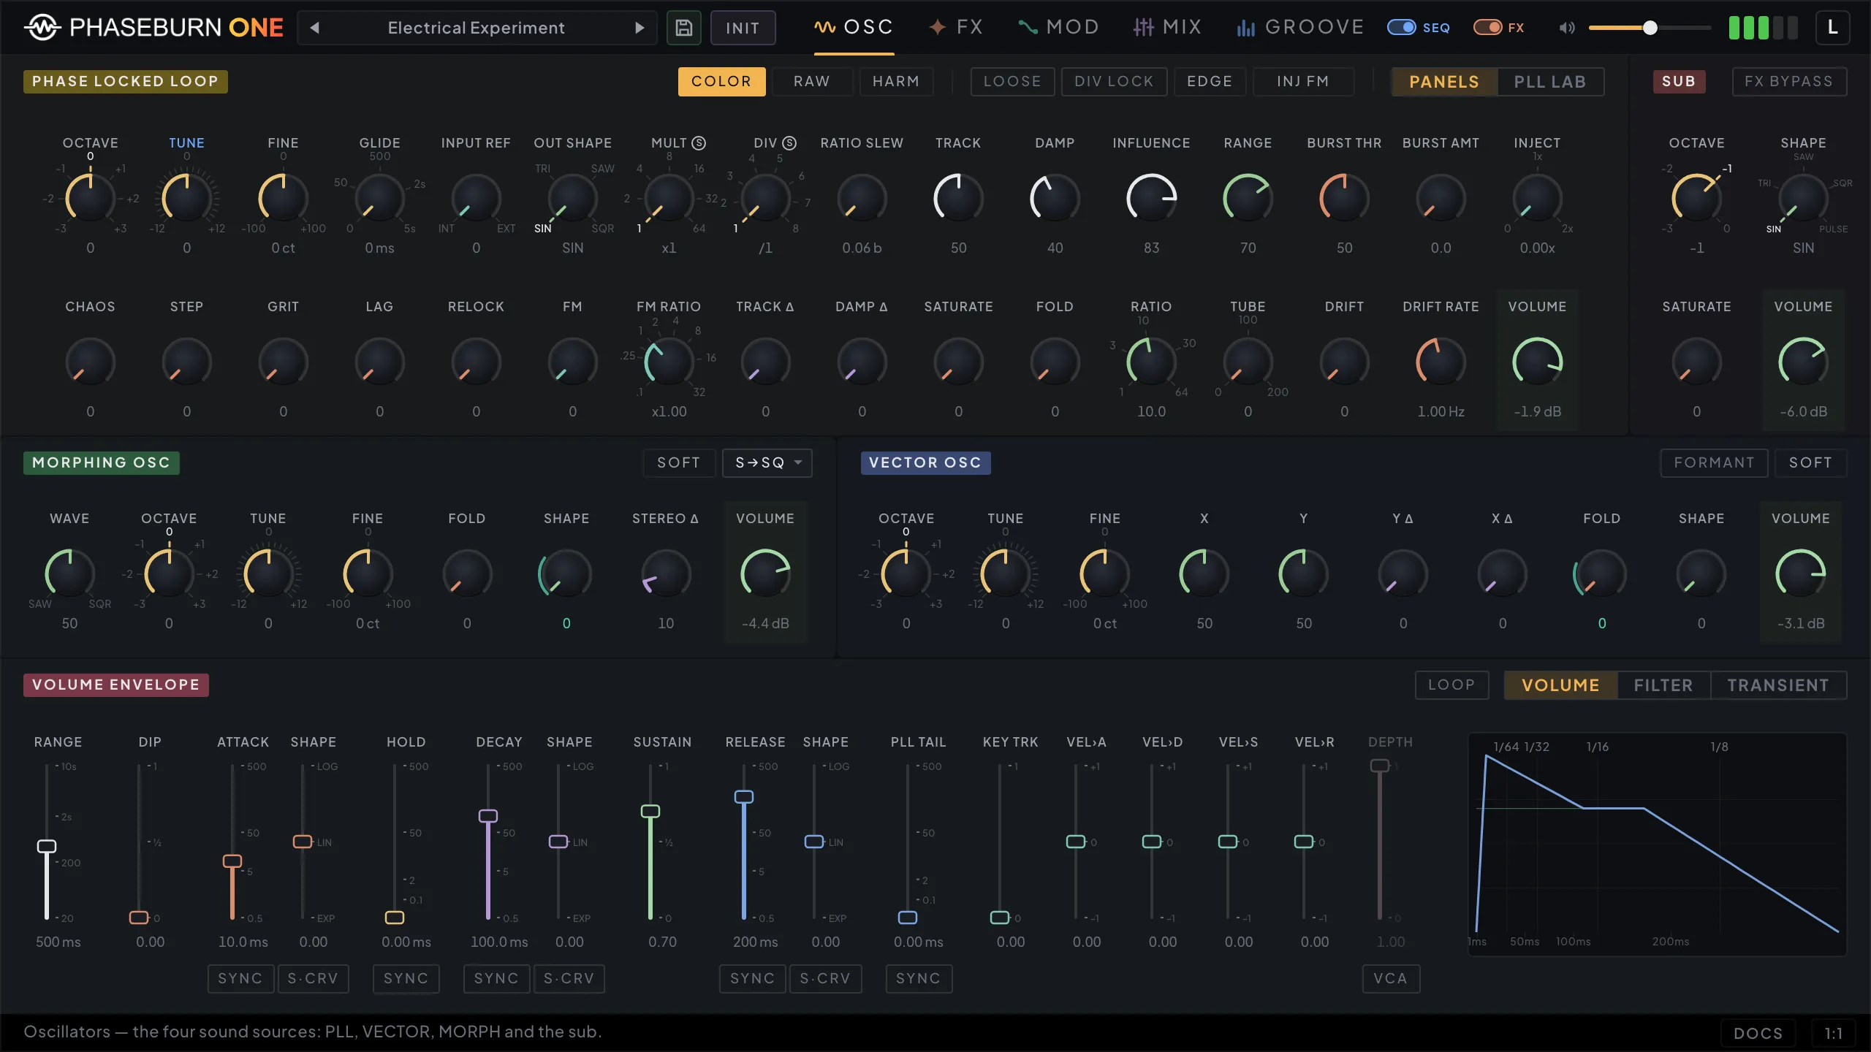Viewport: 1871px width, 1052px height.
Task: Enable DIV LOCK option
Action: 1114,81
